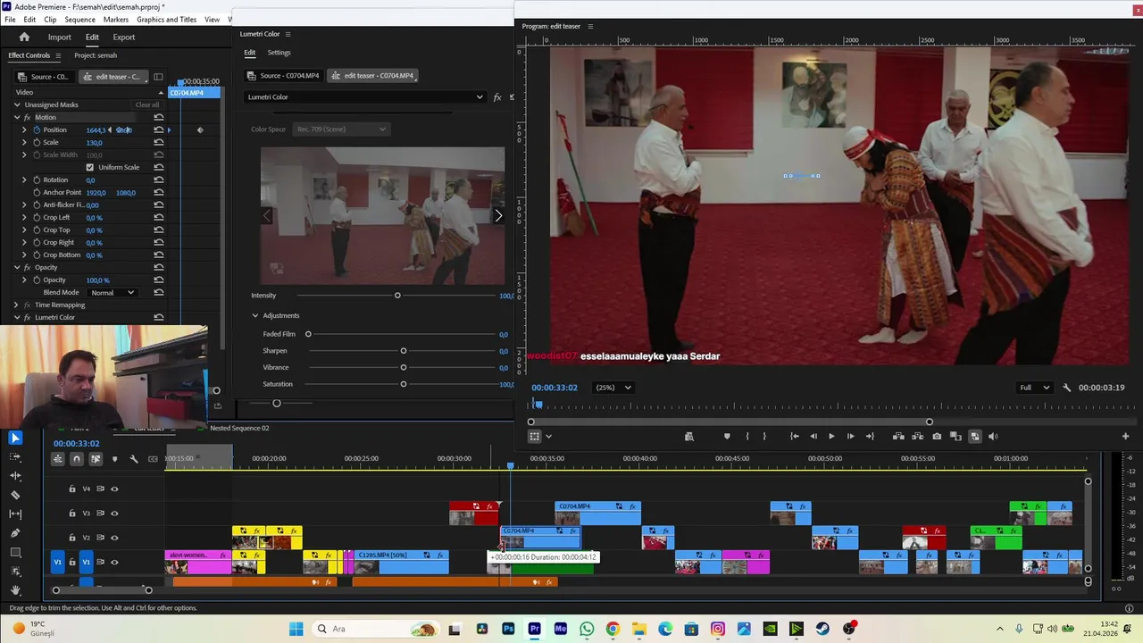Click the Home icon in the header

[24, 38]
